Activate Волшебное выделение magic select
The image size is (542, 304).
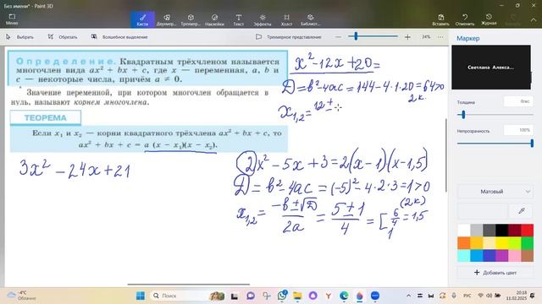[x=119, y=37]
